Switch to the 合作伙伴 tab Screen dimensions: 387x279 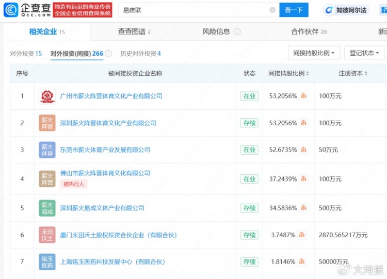[x=309, y=31]
